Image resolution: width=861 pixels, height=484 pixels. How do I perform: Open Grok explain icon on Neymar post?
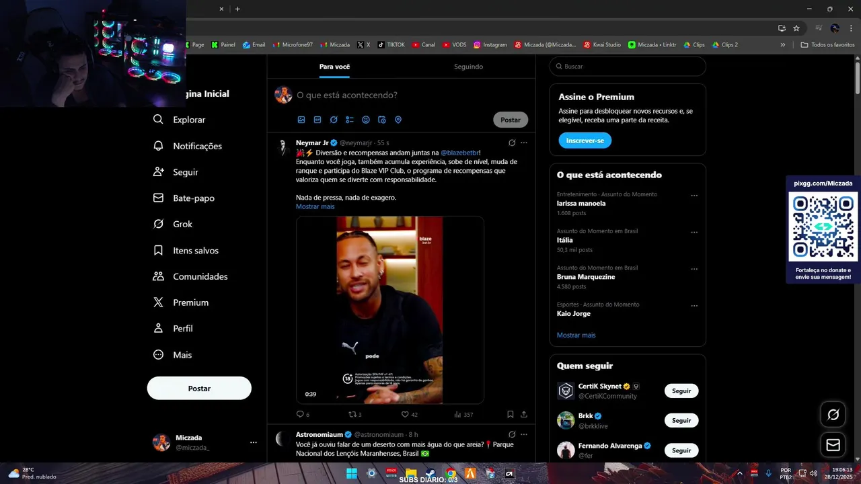pyautogui.click(x=512, y=143)
